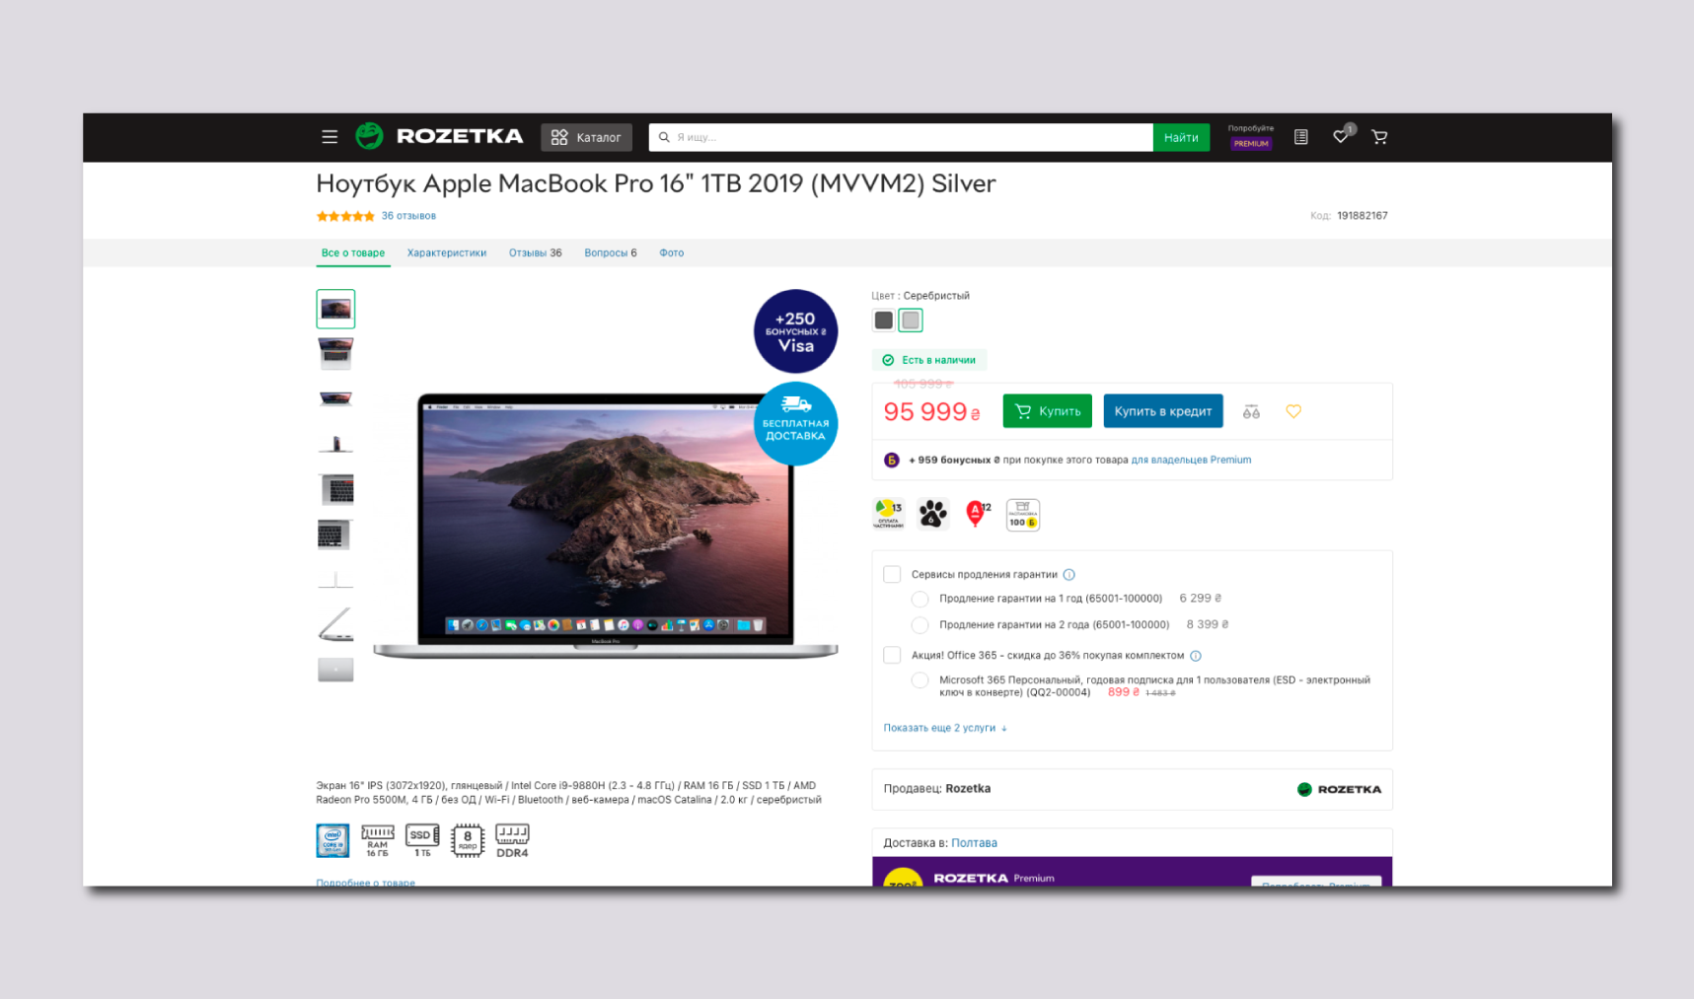The width and height of the screenshot is (1694, 999).
Task: Select the fifth thumbnail with keyboard closeup
Action: (x=335, y=489)
